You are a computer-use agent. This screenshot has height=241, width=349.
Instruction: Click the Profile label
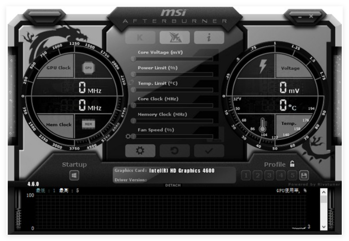[x=274, y=165]
